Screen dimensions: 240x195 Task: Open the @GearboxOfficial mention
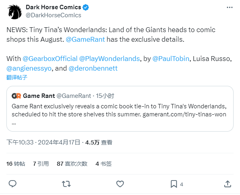tap(50, 59)
